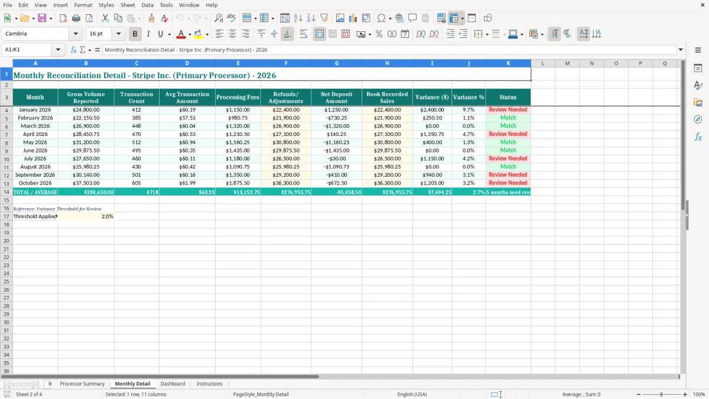The width and height of the screenshot is (709, 399).
Task: Click the Print icon
Action: 76,18
